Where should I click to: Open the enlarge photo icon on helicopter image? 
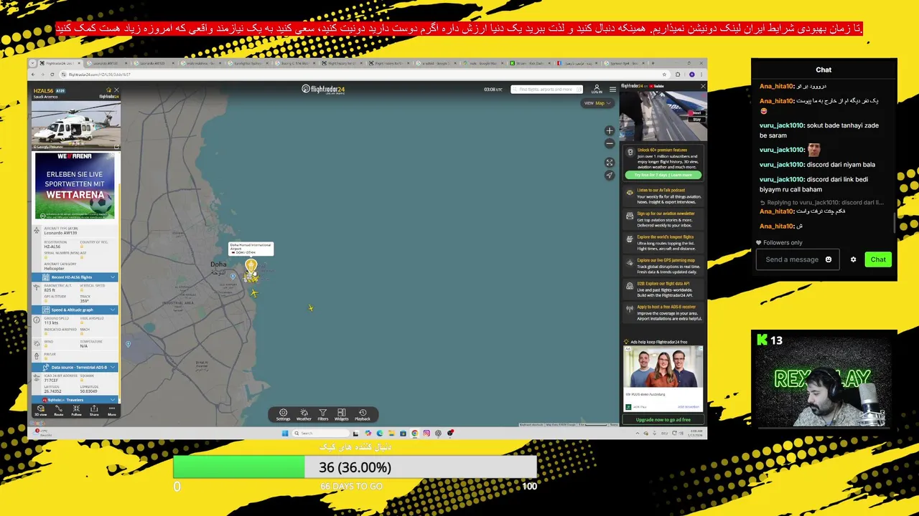[x=116, y=146]
